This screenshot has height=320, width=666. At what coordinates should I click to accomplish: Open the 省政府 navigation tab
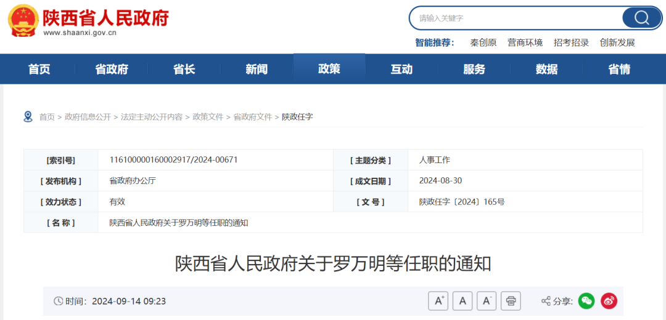(111, 69)
